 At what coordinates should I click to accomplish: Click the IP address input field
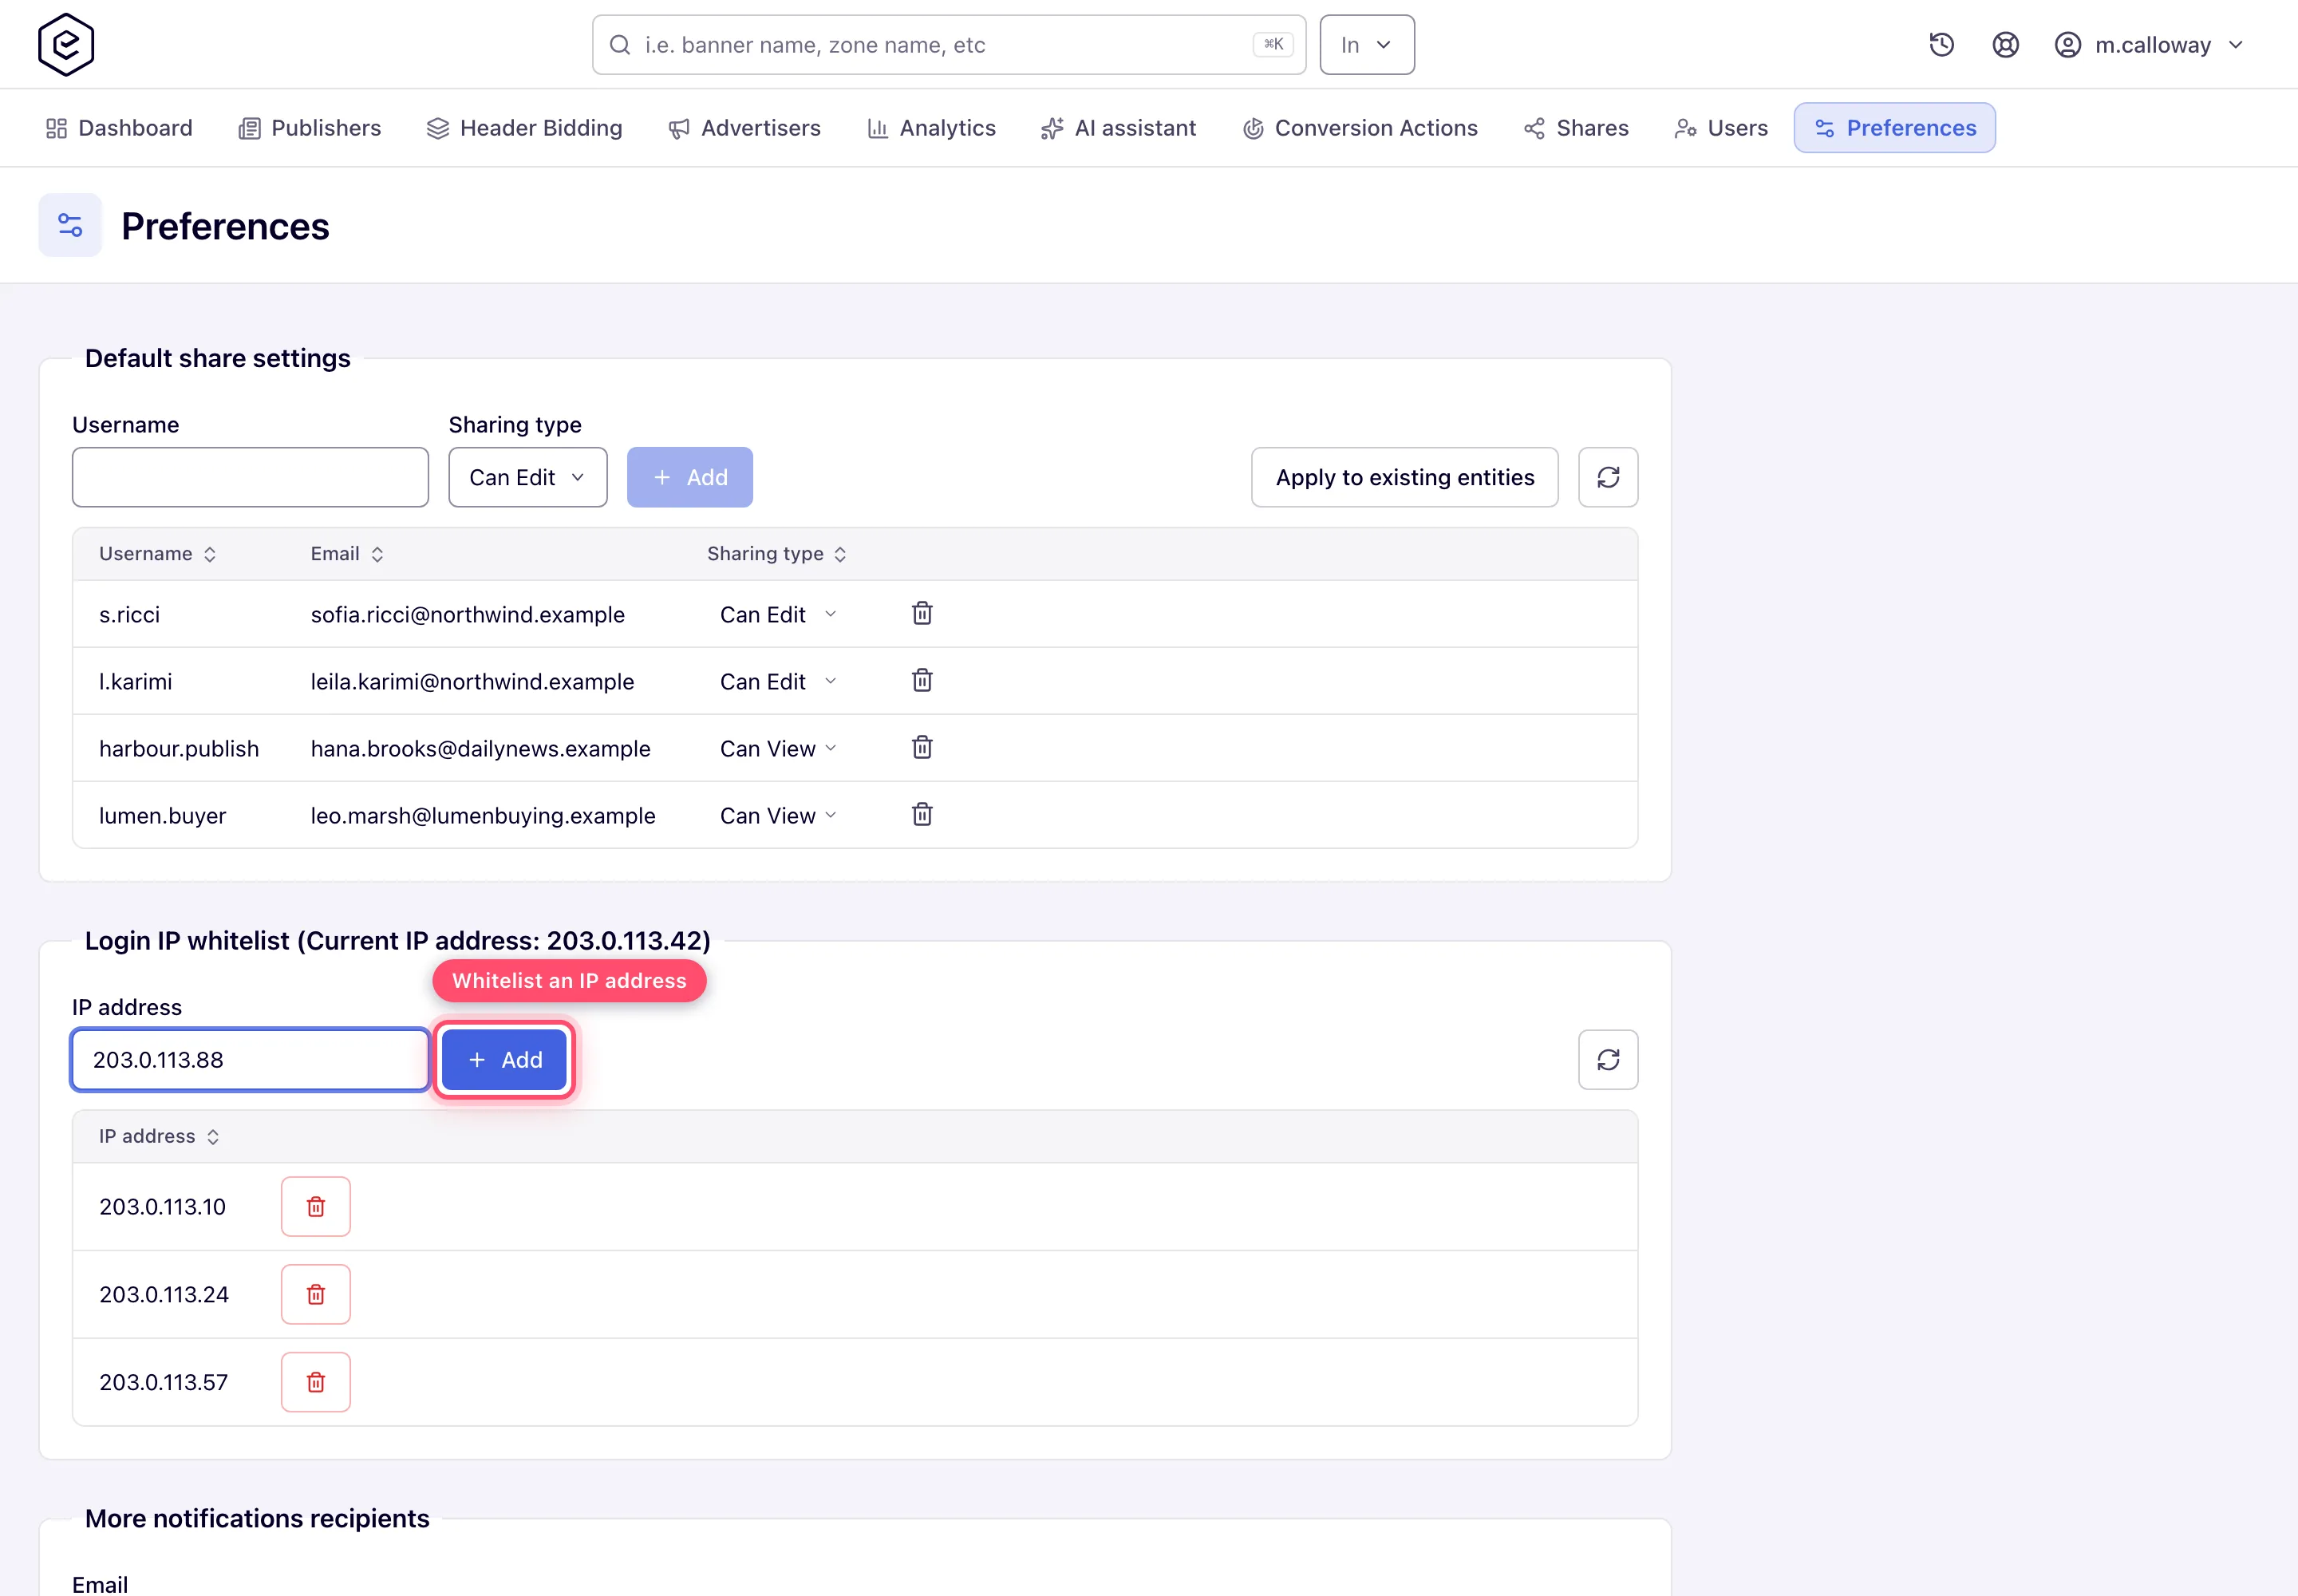click(250, 1060)
